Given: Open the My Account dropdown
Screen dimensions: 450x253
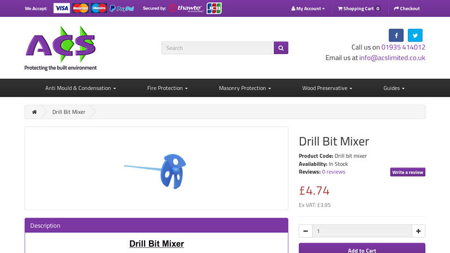Looking at the screenshot, I should tap(308, 8).
